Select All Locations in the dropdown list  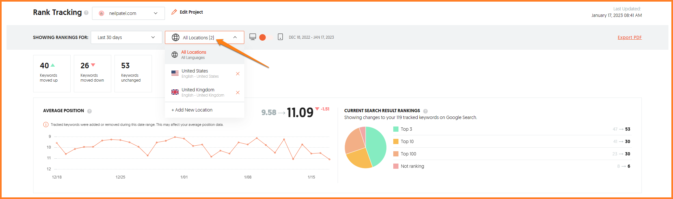click(194, 55)
